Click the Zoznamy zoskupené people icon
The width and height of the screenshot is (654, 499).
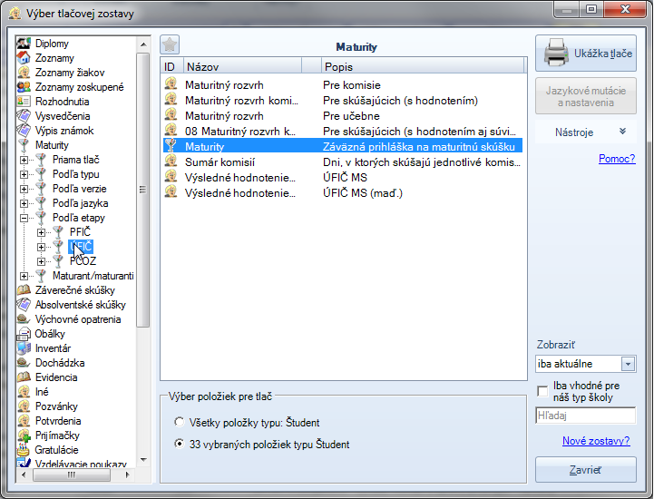tap(24, 87)
